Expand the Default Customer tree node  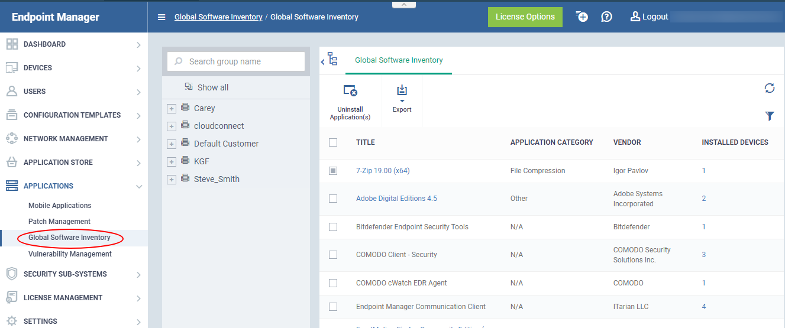172,144
